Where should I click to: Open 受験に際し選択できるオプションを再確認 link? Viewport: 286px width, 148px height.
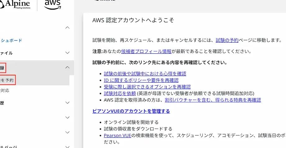pos(147,87)
